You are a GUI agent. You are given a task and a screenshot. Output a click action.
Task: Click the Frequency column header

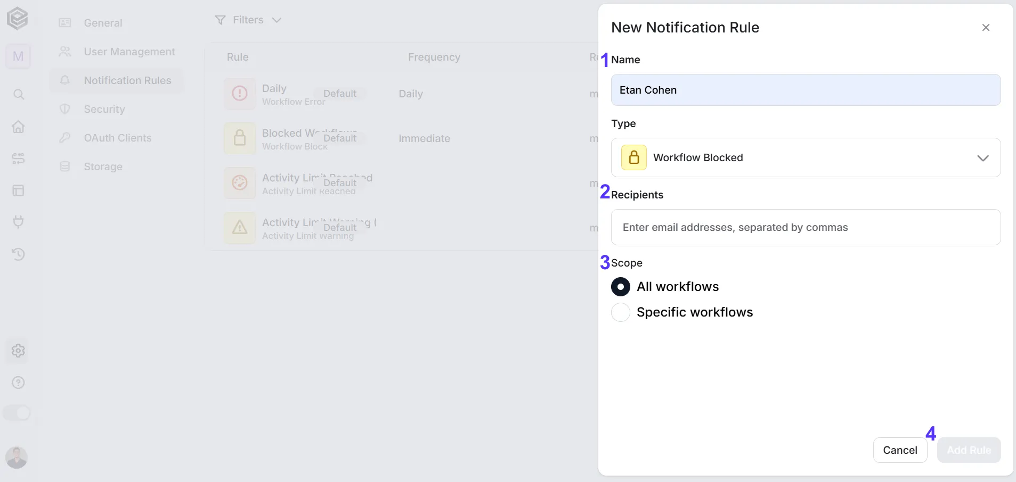coord(434,57)
